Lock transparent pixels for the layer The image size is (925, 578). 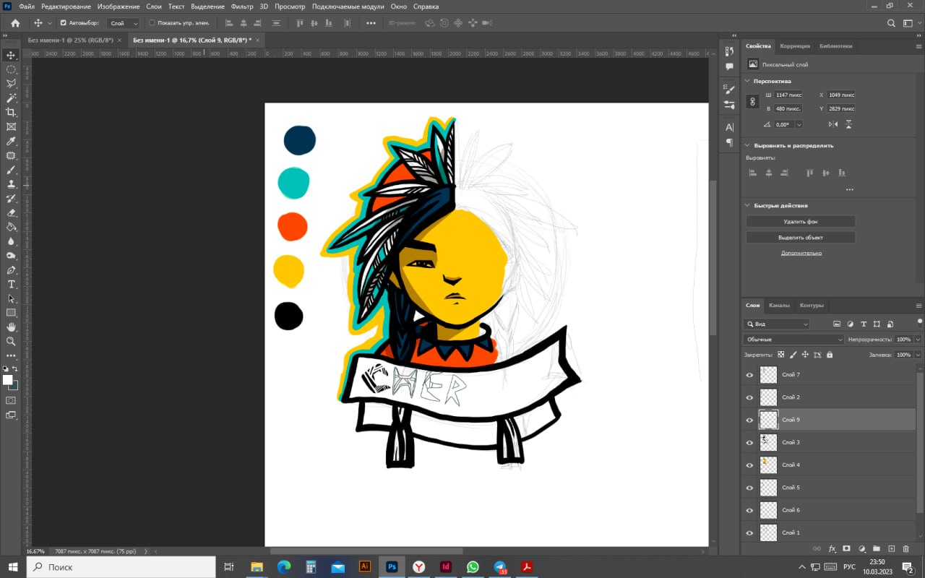tap(780, 355)
